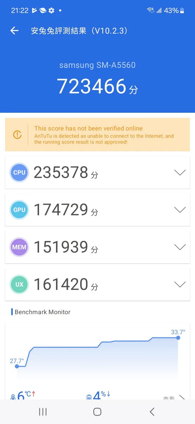The width and height of the screenshot is (195, 424).
Task: Tap the system back navigation chevron
Action: (x=152, y=411)
